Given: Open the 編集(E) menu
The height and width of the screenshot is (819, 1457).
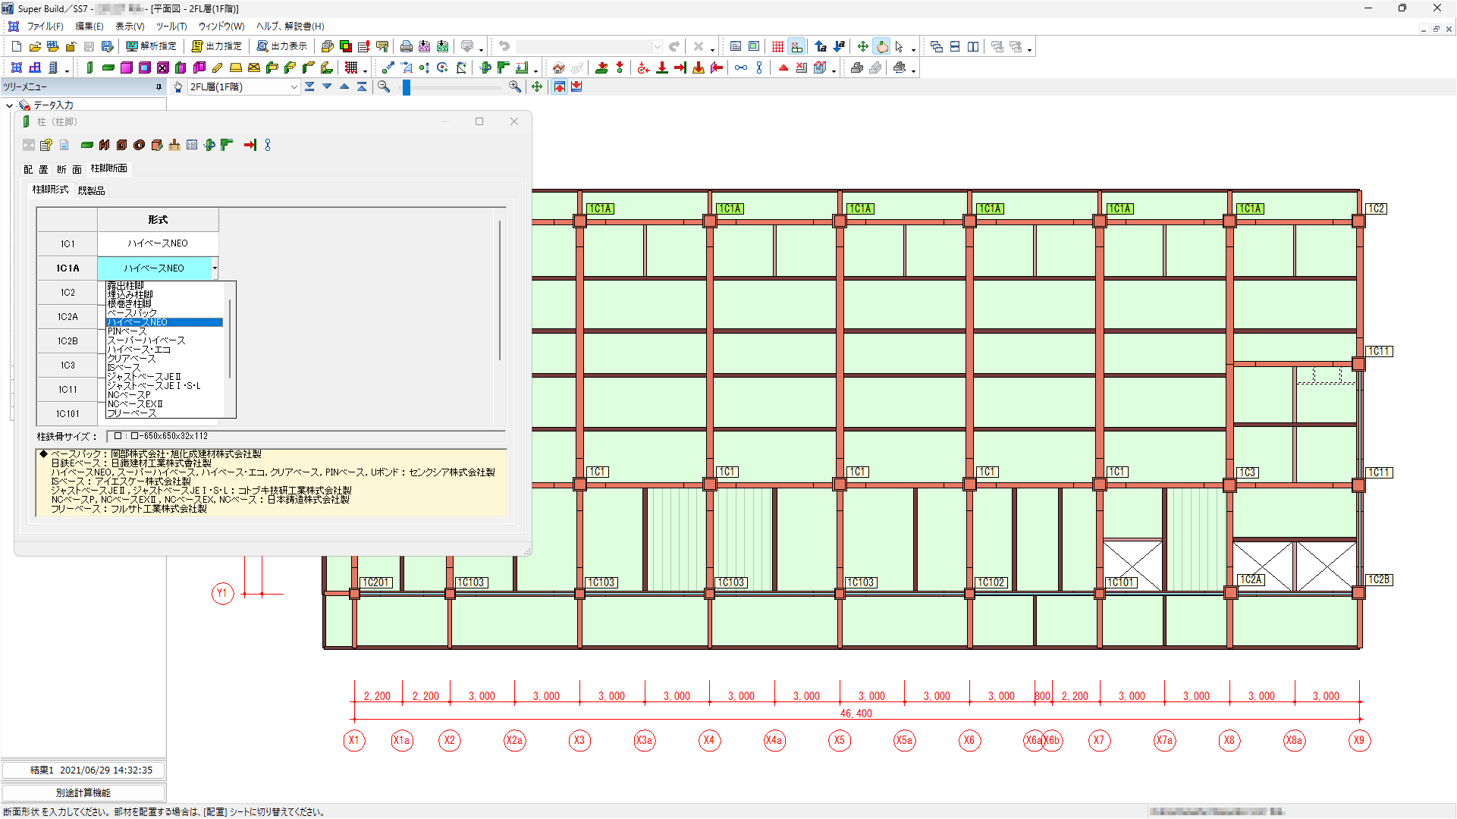Looking at the screenshot, I should click(89, 27).
